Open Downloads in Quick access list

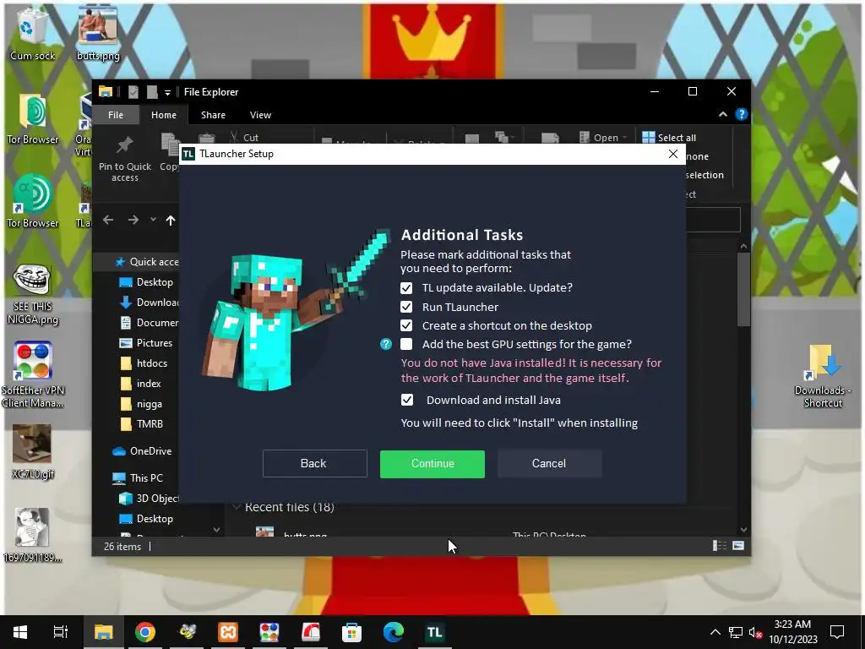(x=150, y=303)
